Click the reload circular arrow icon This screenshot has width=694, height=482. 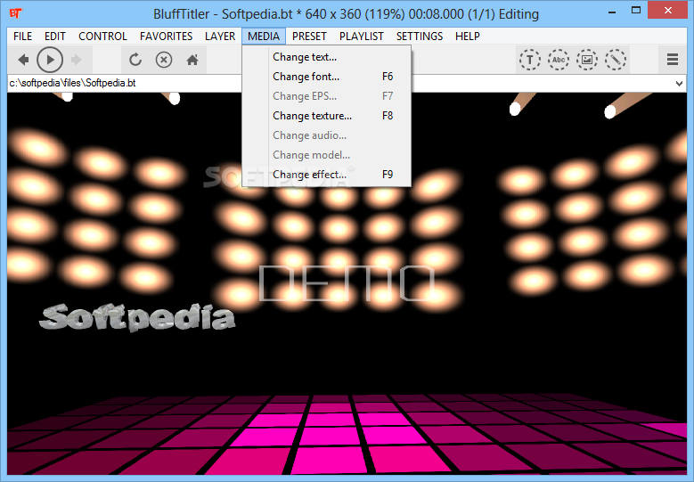point(135,60)
